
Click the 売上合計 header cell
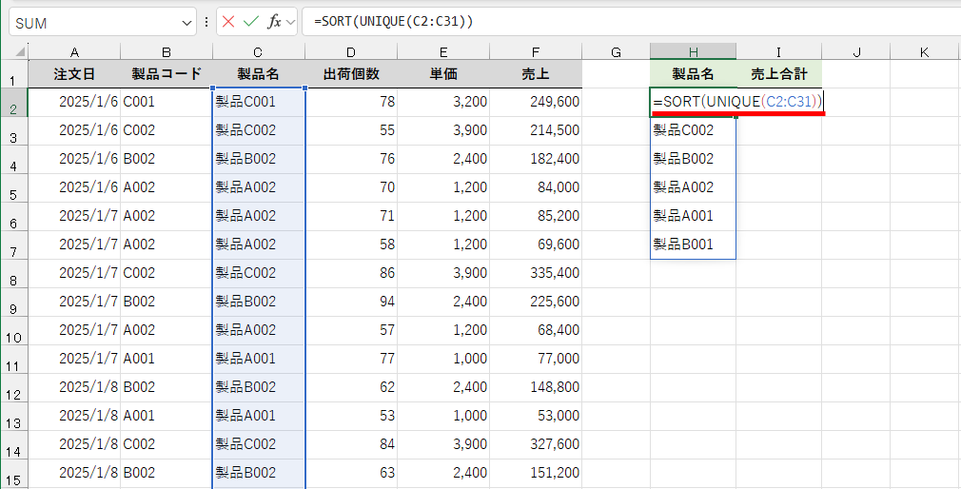(779, 74)
